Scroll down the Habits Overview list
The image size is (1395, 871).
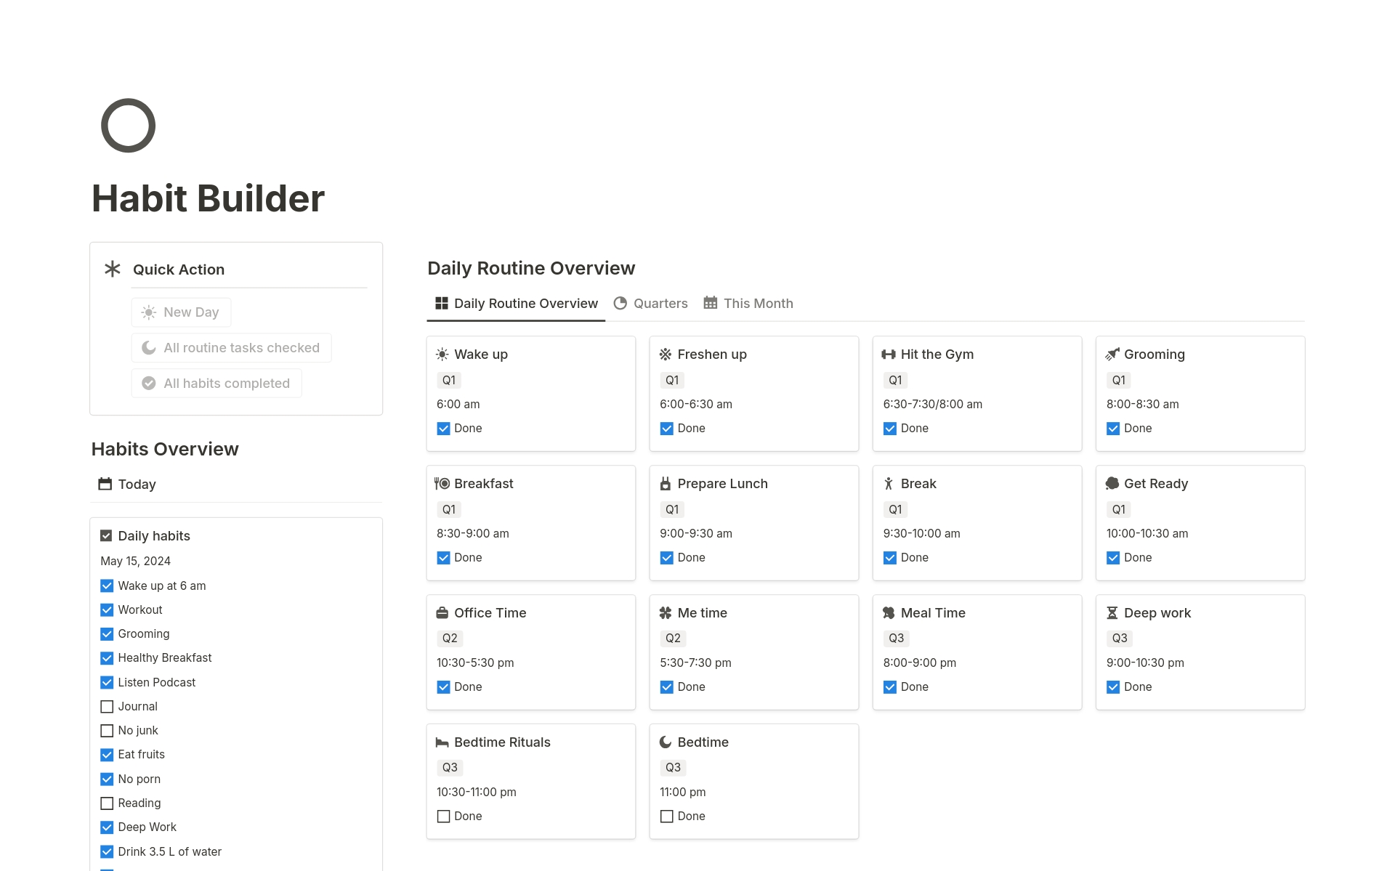(x=236, y=702)
